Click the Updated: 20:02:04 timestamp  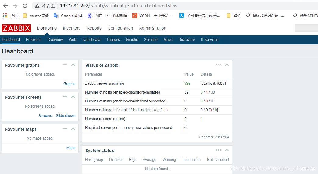point(214,137)
